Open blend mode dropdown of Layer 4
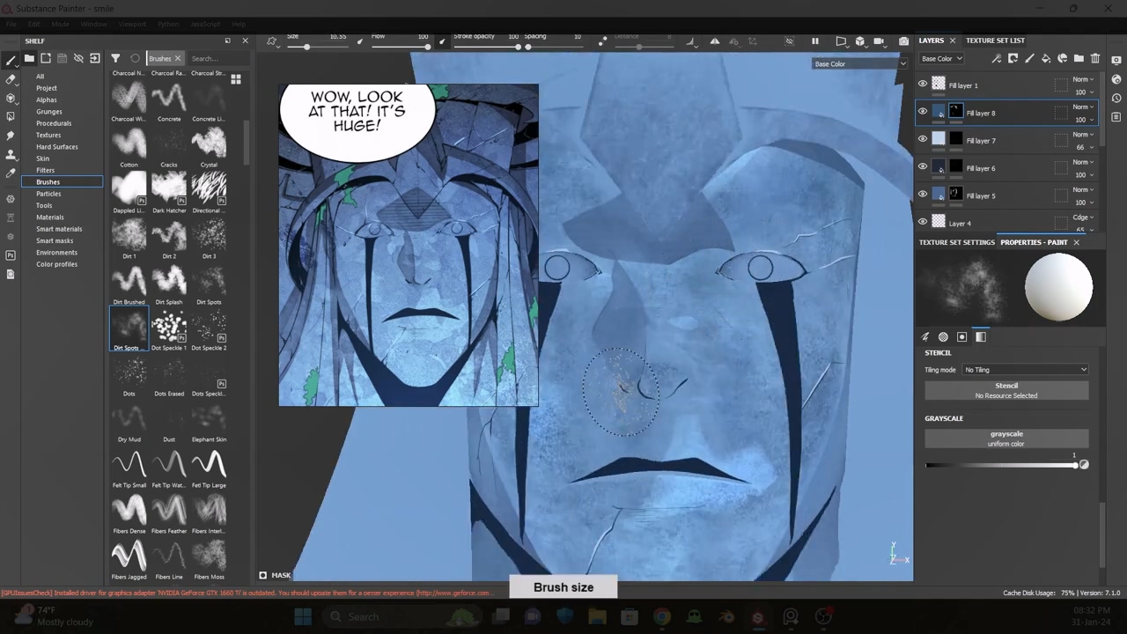This screenshot has height=634, width=1127. click(1083, 217)
